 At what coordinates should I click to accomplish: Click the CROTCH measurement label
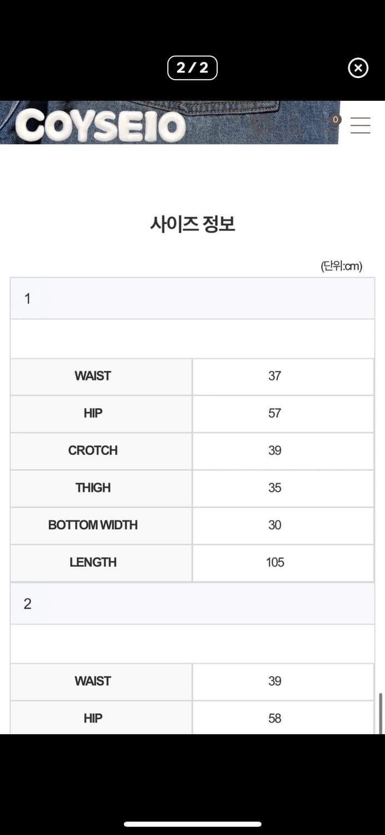(93, 451)
